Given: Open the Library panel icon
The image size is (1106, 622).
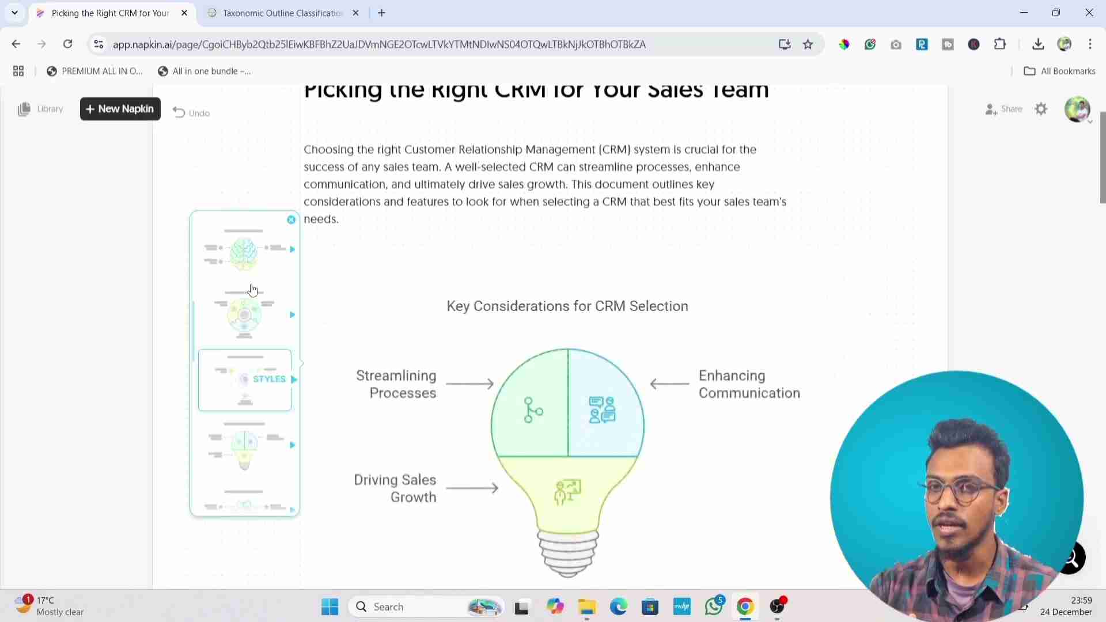Looking at the screenshot, I should (x=24, y=109).
